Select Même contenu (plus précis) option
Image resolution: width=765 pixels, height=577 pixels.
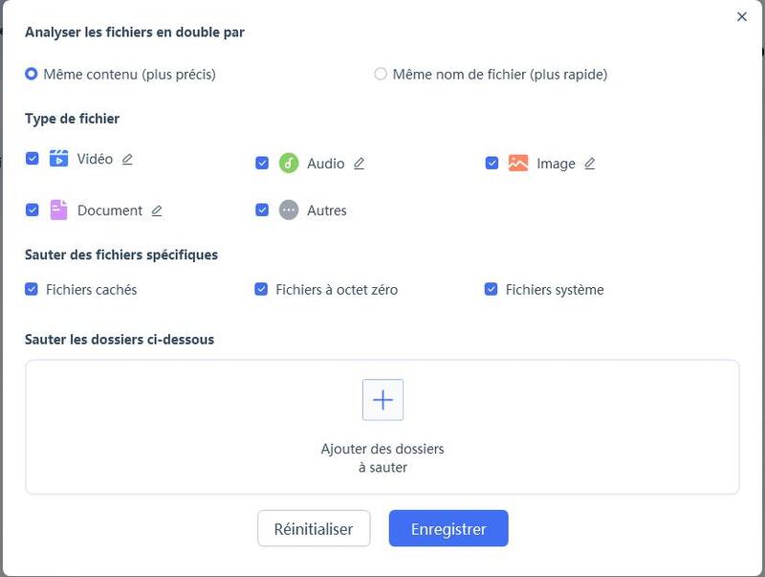point(32,74)
